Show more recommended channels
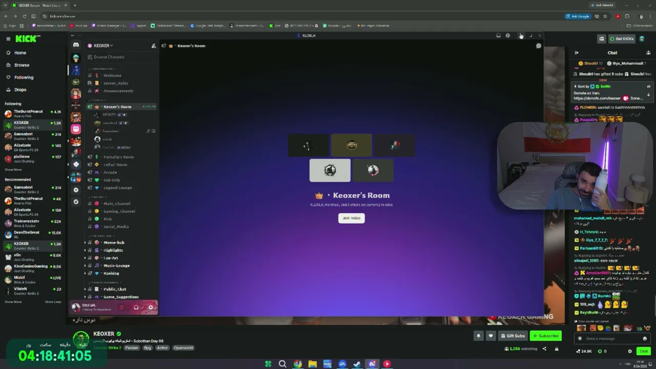Image resolution: width=656 pixels, height=369 pixels. pos(13,302)
